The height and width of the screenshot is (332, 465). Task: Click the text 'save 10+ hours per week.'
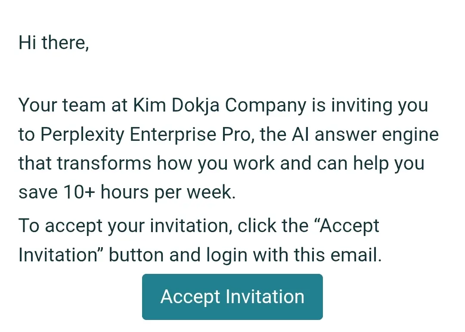[127, 192]
